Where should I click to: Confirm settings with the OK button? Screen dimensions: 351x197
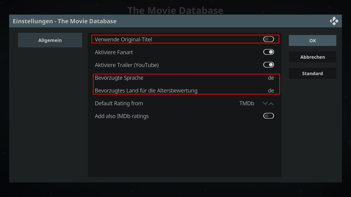313,40
